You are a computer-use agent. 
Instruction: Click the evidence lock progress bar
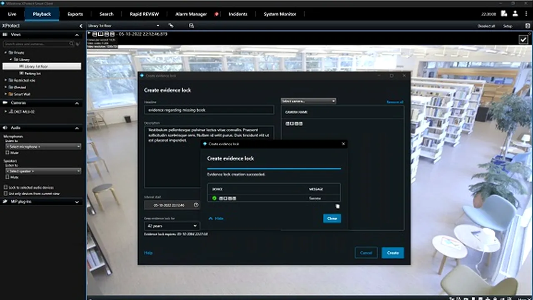coord(274,168)
